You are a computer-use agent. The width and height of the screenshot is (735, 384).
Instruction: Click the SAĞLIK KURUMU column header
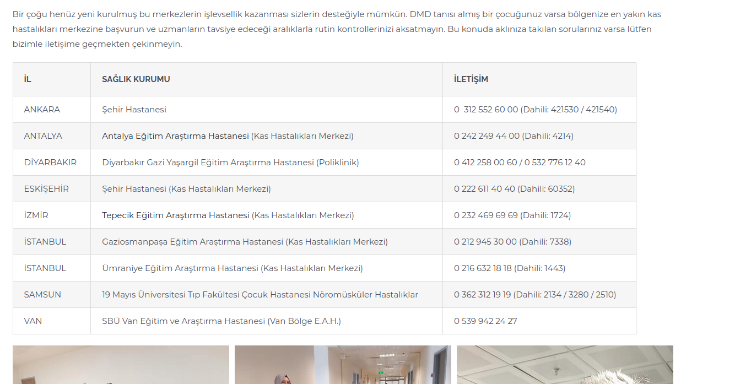pyautogui.click(x=136, y=79)
